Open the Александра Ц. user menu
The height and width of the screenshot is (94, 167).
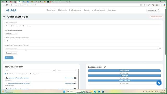[153, 10]
